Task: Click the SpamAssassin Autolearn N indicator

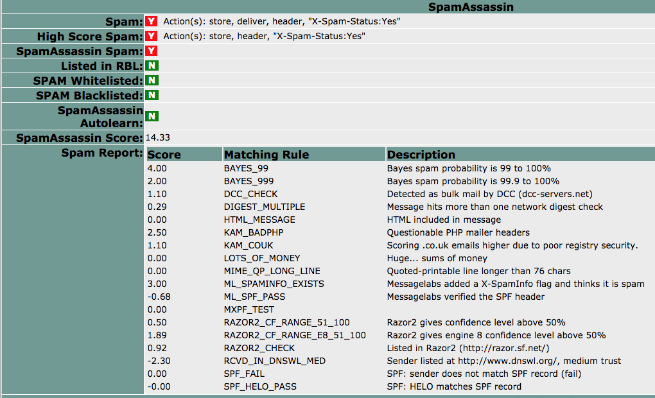Action: (152, 116)
